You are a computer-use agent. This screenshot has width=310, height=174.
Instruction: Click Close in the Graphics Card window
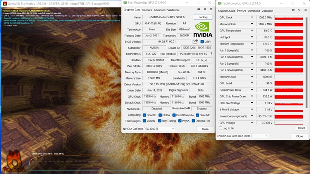[205, 129]
